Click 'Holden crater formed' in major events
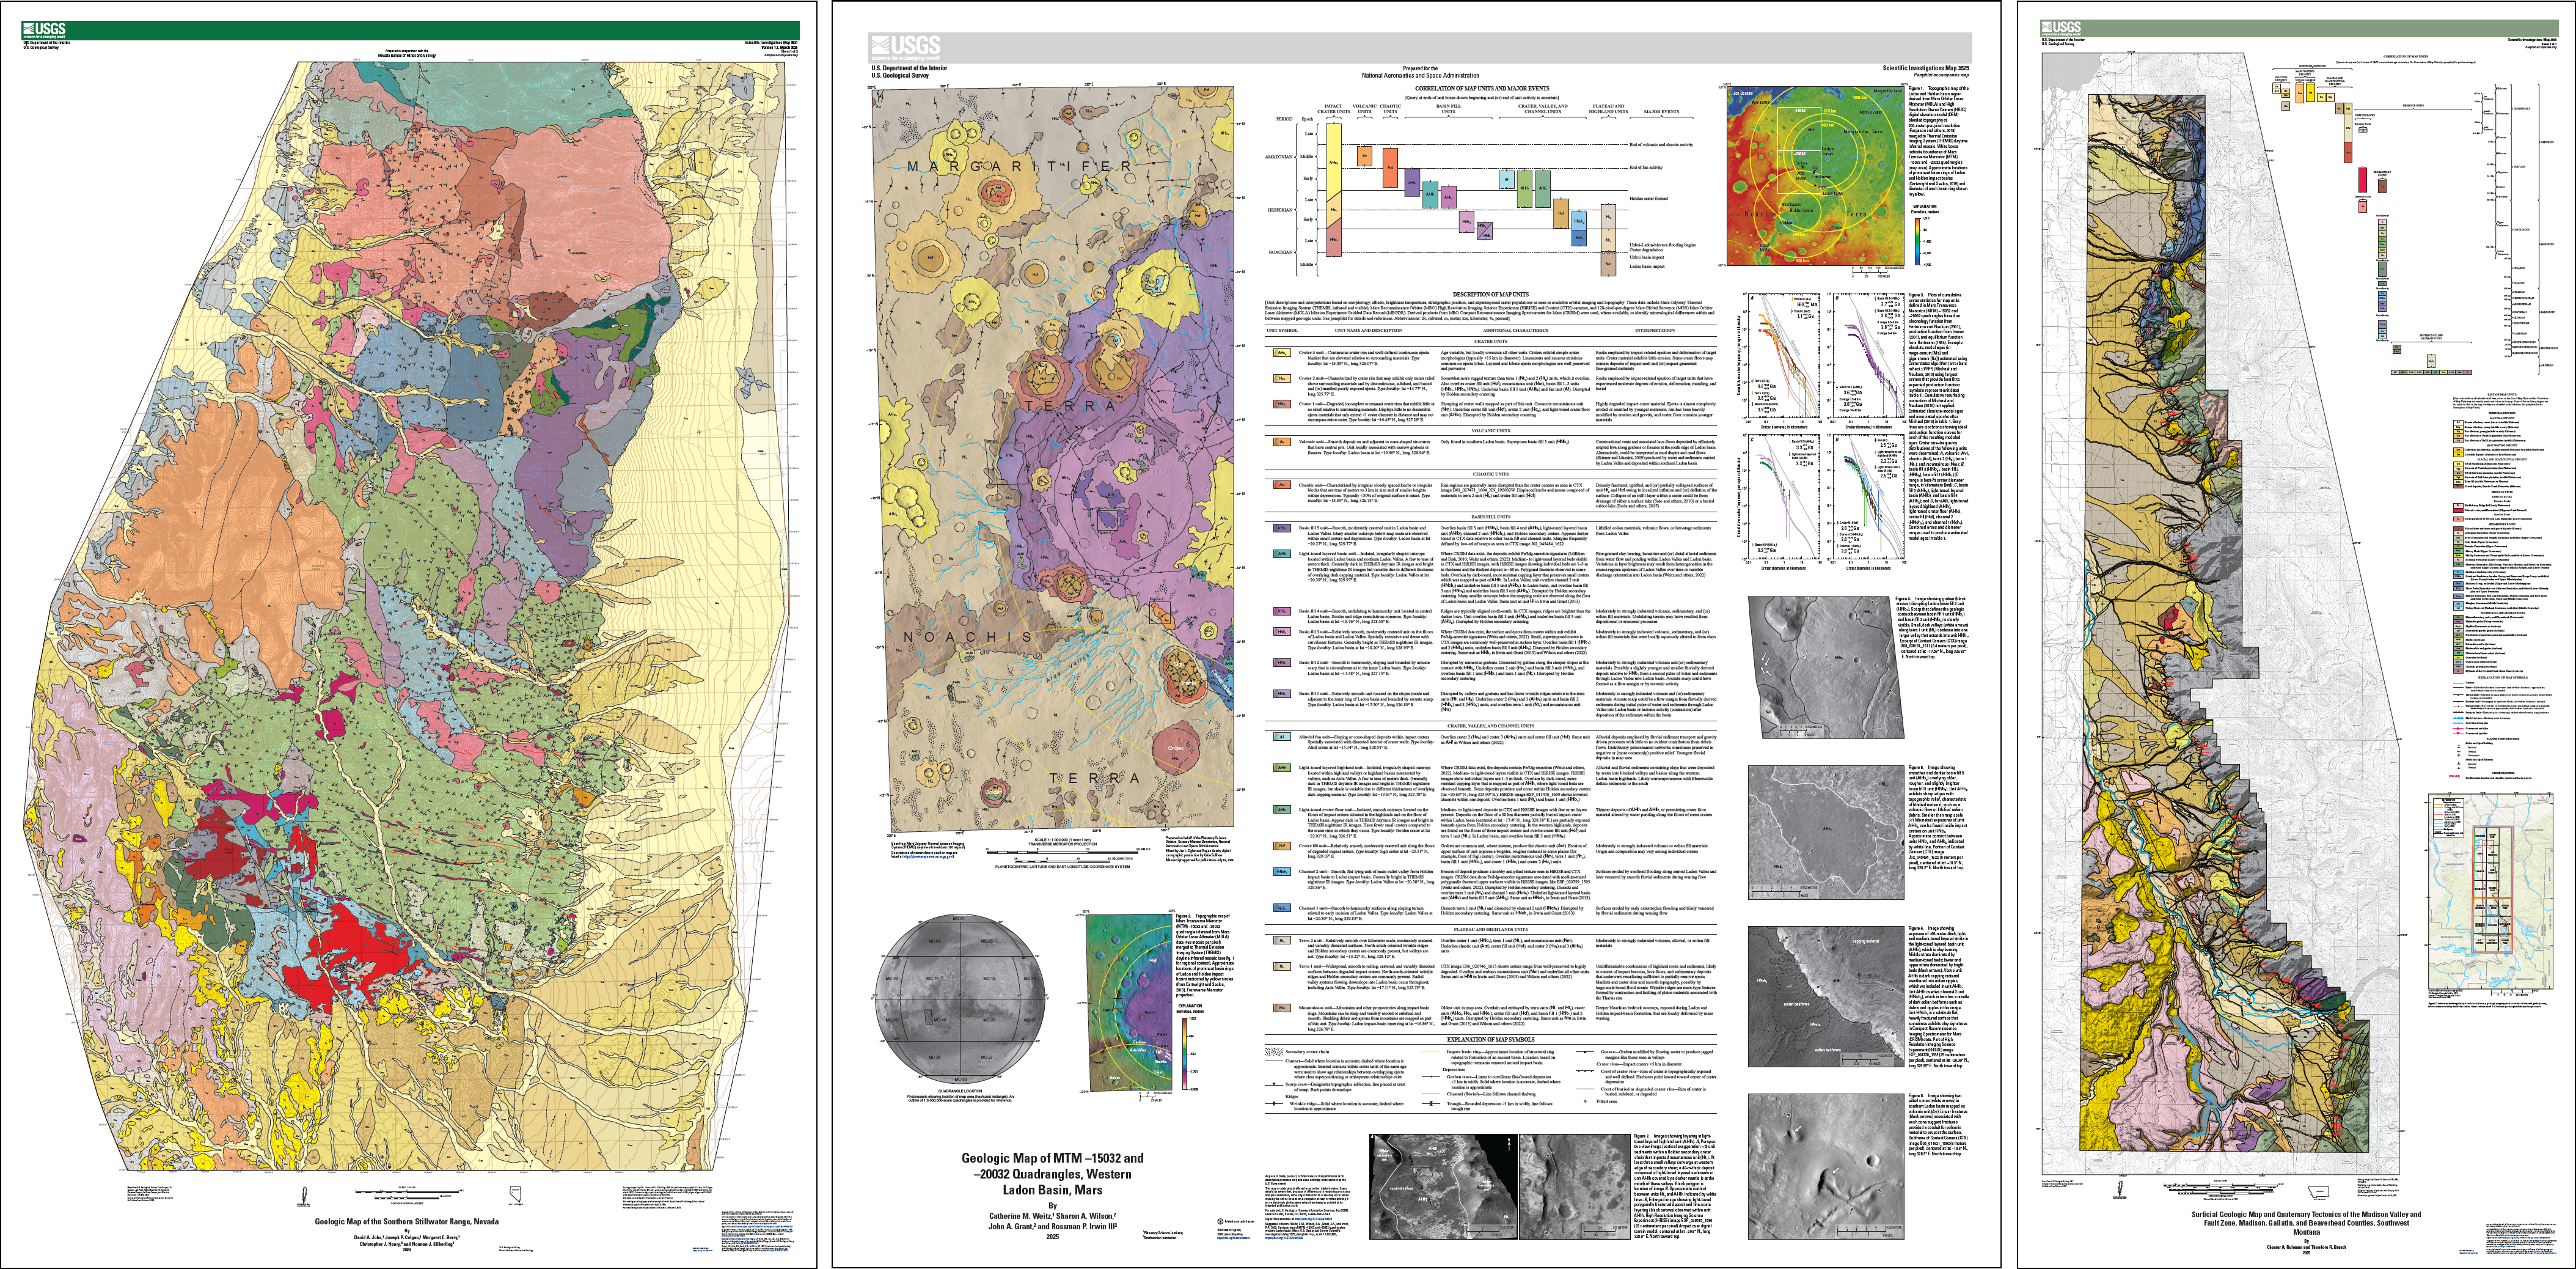The width and height of the screenshot is (2576, 1269). [x=1649, y=199]
